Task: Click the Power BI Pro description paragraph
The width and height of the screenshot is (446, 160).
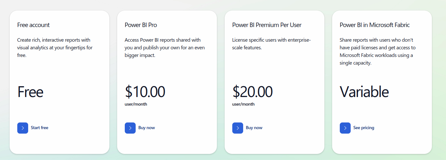Action: coord(165,48)
